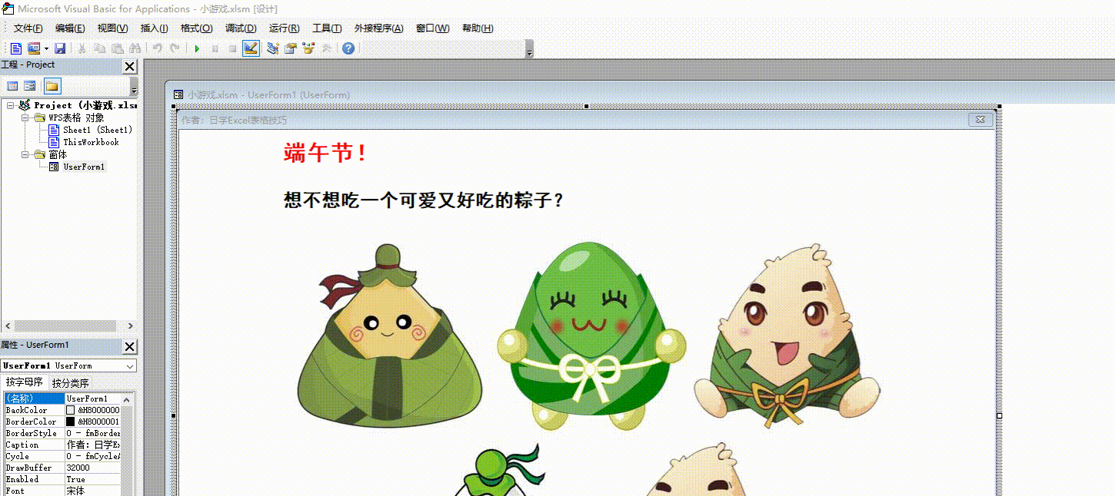Screen dimensions: 1115x496
Task: Open the 外接程序(A) menu
Action: point(378,28)
